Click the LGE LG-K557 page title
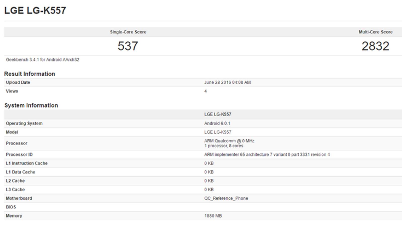The width and height of the screenshot is (402, 226). pyautogui.click(x=35, y=11)
